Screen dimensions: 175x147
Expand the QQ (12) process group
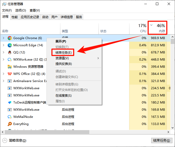point(4,52)
